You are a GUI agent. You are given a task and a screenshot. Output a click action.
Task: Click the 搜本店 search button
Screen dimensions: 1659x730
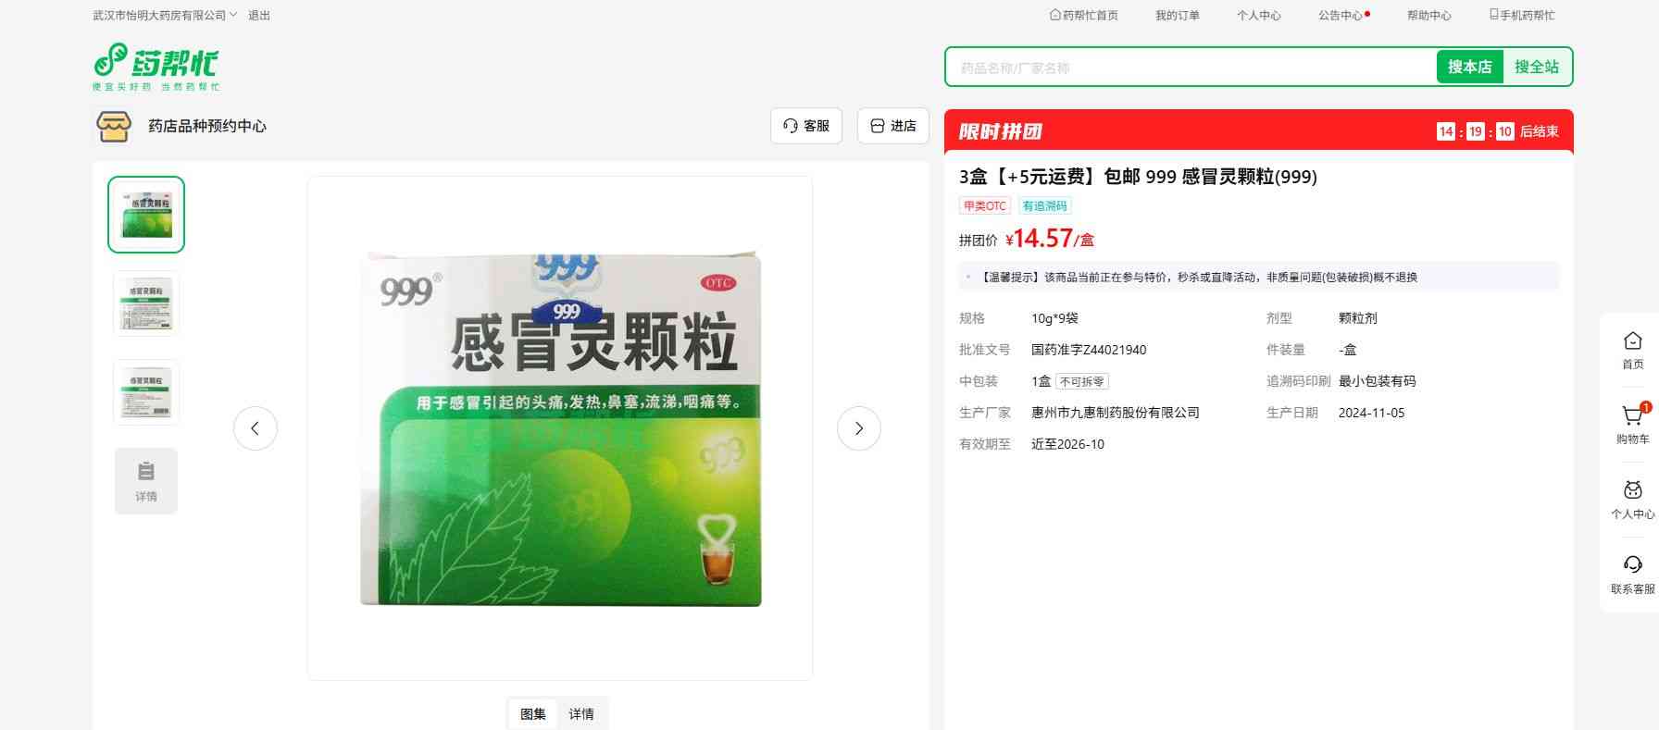[1469, 67]
